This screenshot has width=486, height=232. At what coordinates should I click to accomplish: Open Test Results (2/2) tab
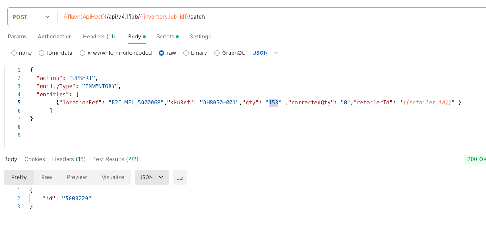pyautogui.click(x=115, y=159)
